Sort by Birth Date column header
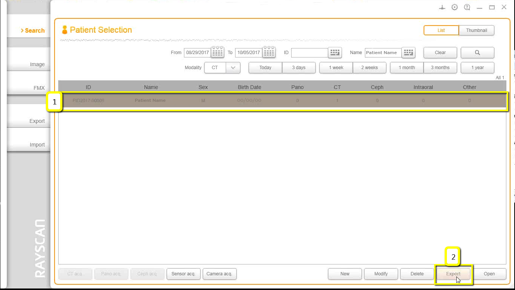515x290 pixels. pyautogui.click(x=249, y=87)
